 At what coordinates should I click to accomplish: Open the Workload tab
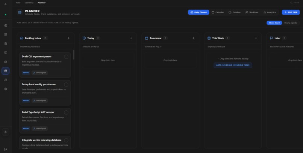coord(252,12)
